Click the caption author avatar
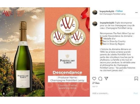 tap(95, 24)
